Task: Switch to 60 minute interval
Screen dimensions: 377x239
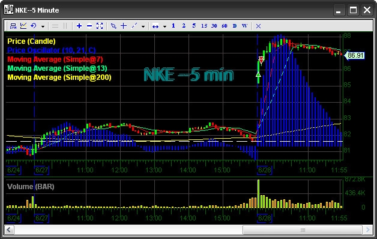Action: point(225,26)
